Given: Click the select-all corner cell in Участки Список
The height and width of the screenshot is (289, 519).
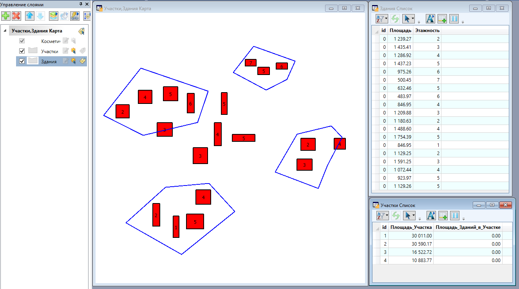Looking at the screenshot, I should point(376,227).
